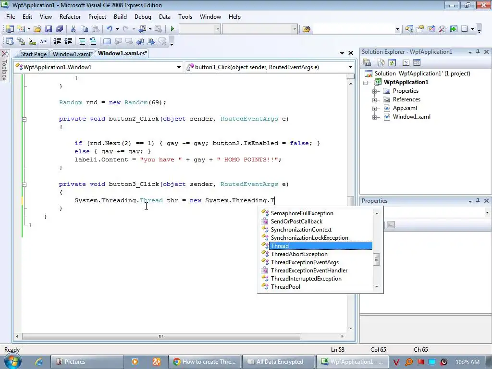Open the Tools menu
The image size is (492, 369).
coord(185,17)
